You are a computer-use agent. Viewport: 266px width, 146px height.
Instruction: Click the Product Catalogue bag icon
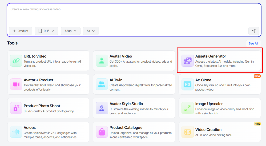click(x=102, y=132)
